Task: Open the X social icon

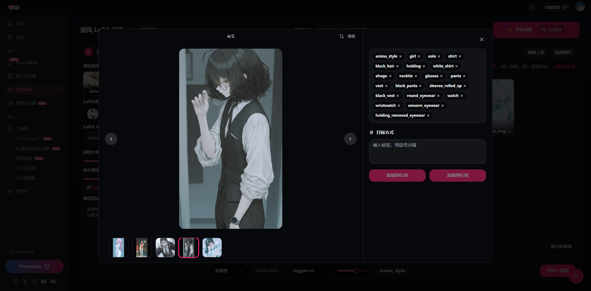Action: click(25, 281)
